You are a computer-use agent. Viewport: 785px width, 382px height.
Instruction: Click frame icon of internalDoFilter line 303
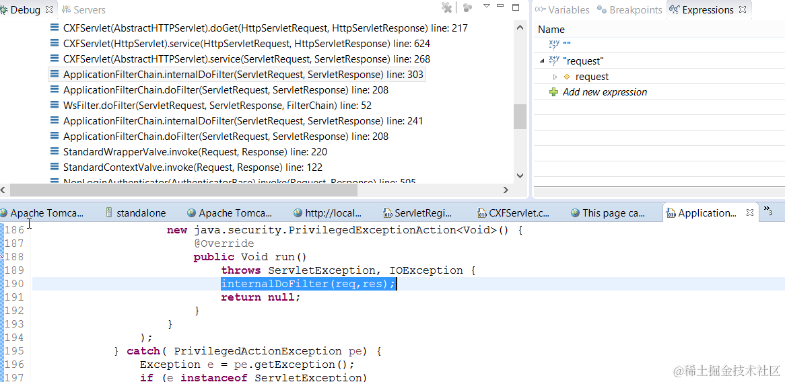tap(55, 75)
